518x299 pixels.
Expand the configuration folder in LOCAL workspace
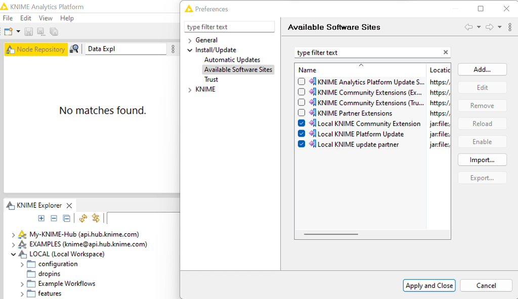click(23, 264)
